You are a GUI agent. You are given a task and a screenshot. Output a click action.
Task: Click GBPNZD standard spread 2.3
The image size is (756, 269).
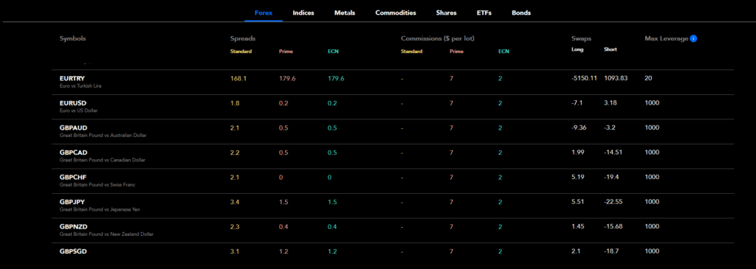pyautogui.click(x=236, y=227)
